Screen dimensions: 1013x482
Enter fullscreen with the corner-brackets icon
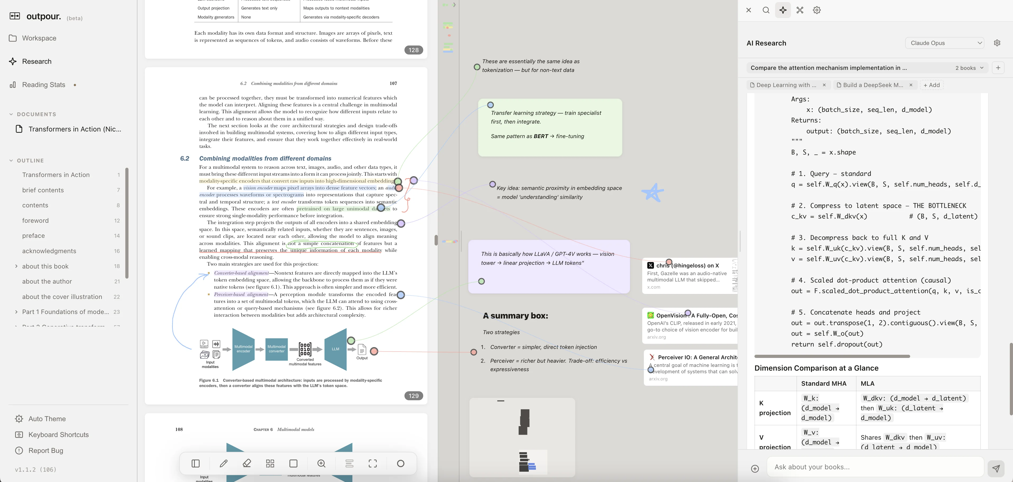point(372,463)
